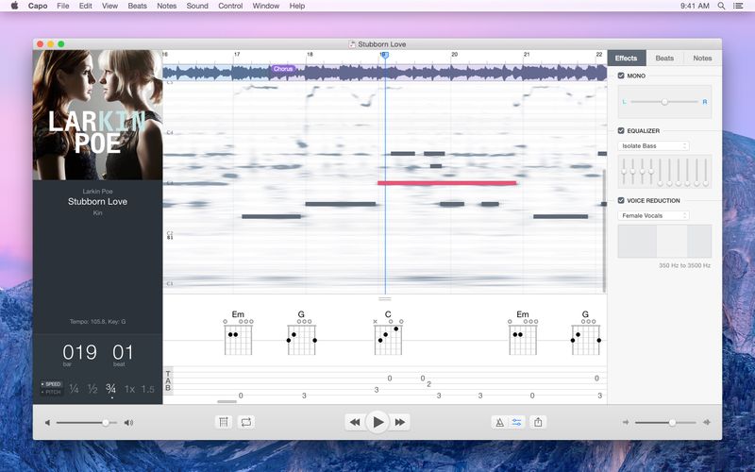Toggle the effects sliders button
The height and width of the screenshot is (472, 755).
pos(516,422)
